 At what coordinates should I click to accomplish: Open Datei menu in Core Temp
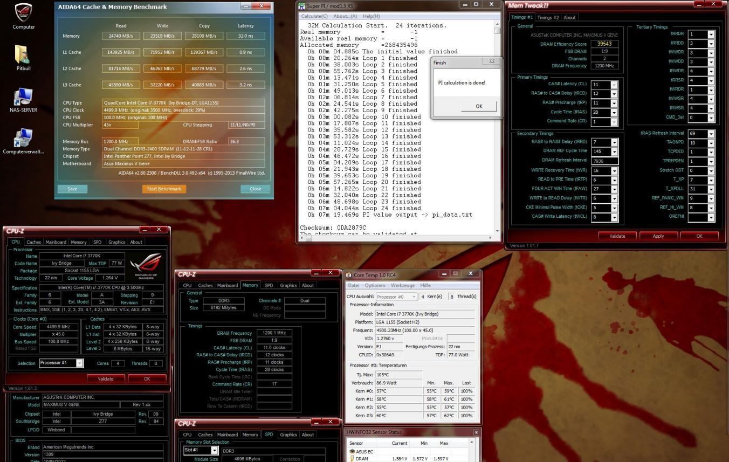(354, 285)
